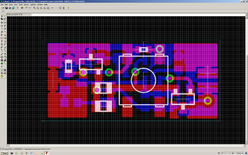Click the horizontal scrollbar below canvas

pos(126,145)
